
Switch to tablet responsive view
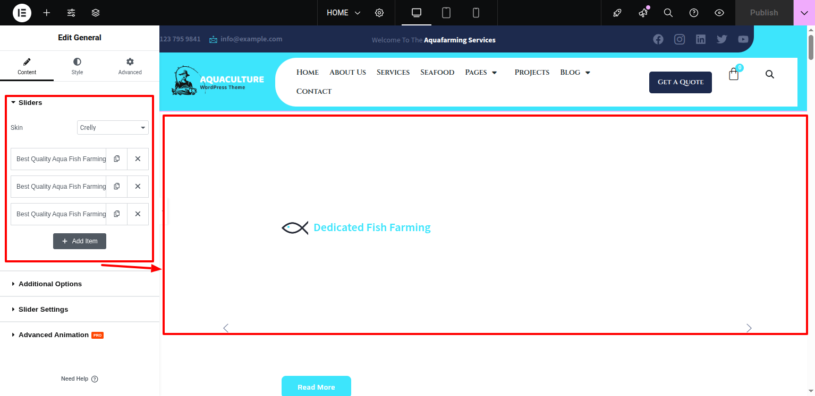pyautogui.click(x=446, y=13)
